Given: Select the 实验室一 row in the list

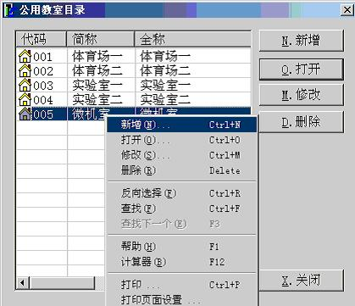Looking at the screenshot, I should coord(134,85).
